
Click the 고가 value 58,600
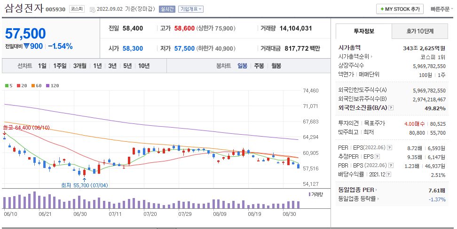click(184, 28)
